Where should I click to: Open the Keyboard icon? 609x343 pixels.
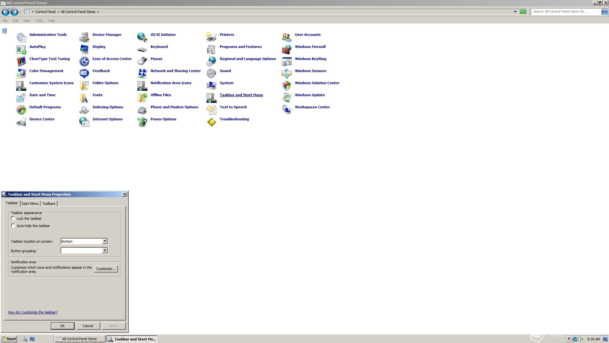click(142, 50)
